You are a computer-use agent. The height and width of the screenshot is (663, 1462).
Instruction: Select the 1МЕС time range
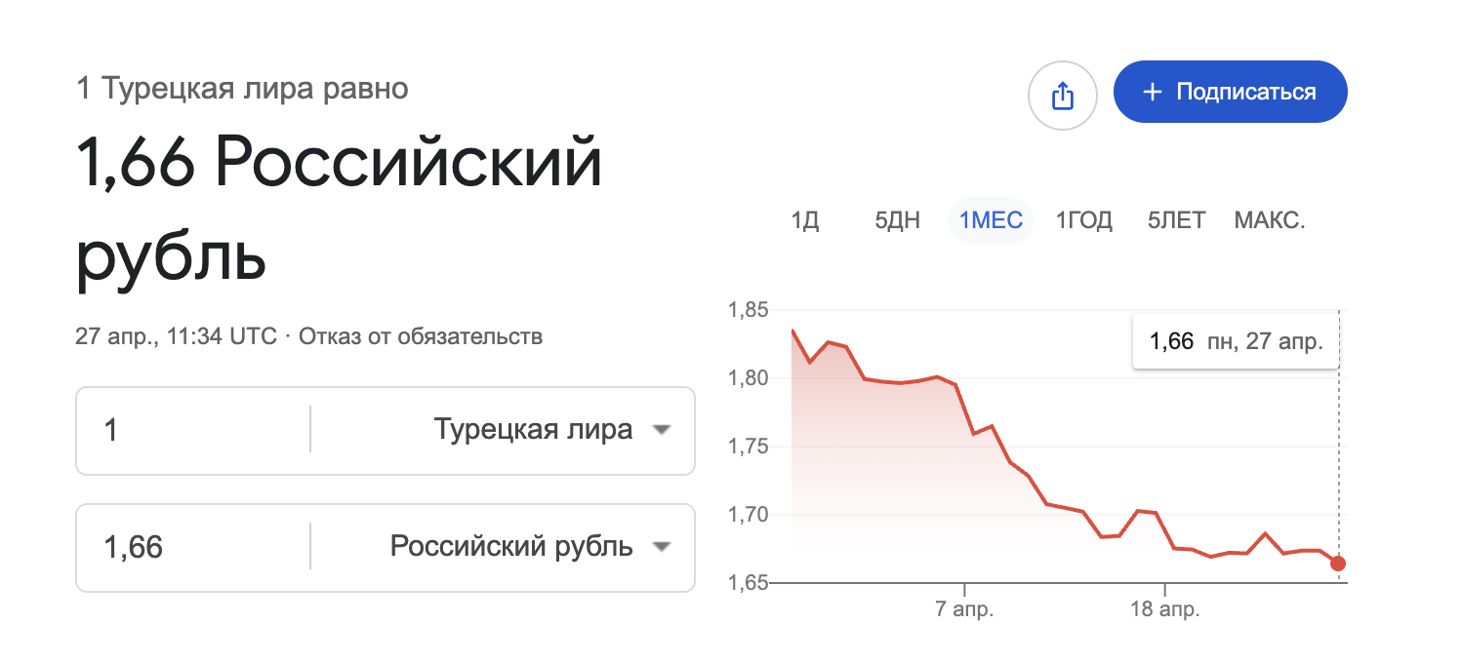pyautogui.click(x=990, y=220)
